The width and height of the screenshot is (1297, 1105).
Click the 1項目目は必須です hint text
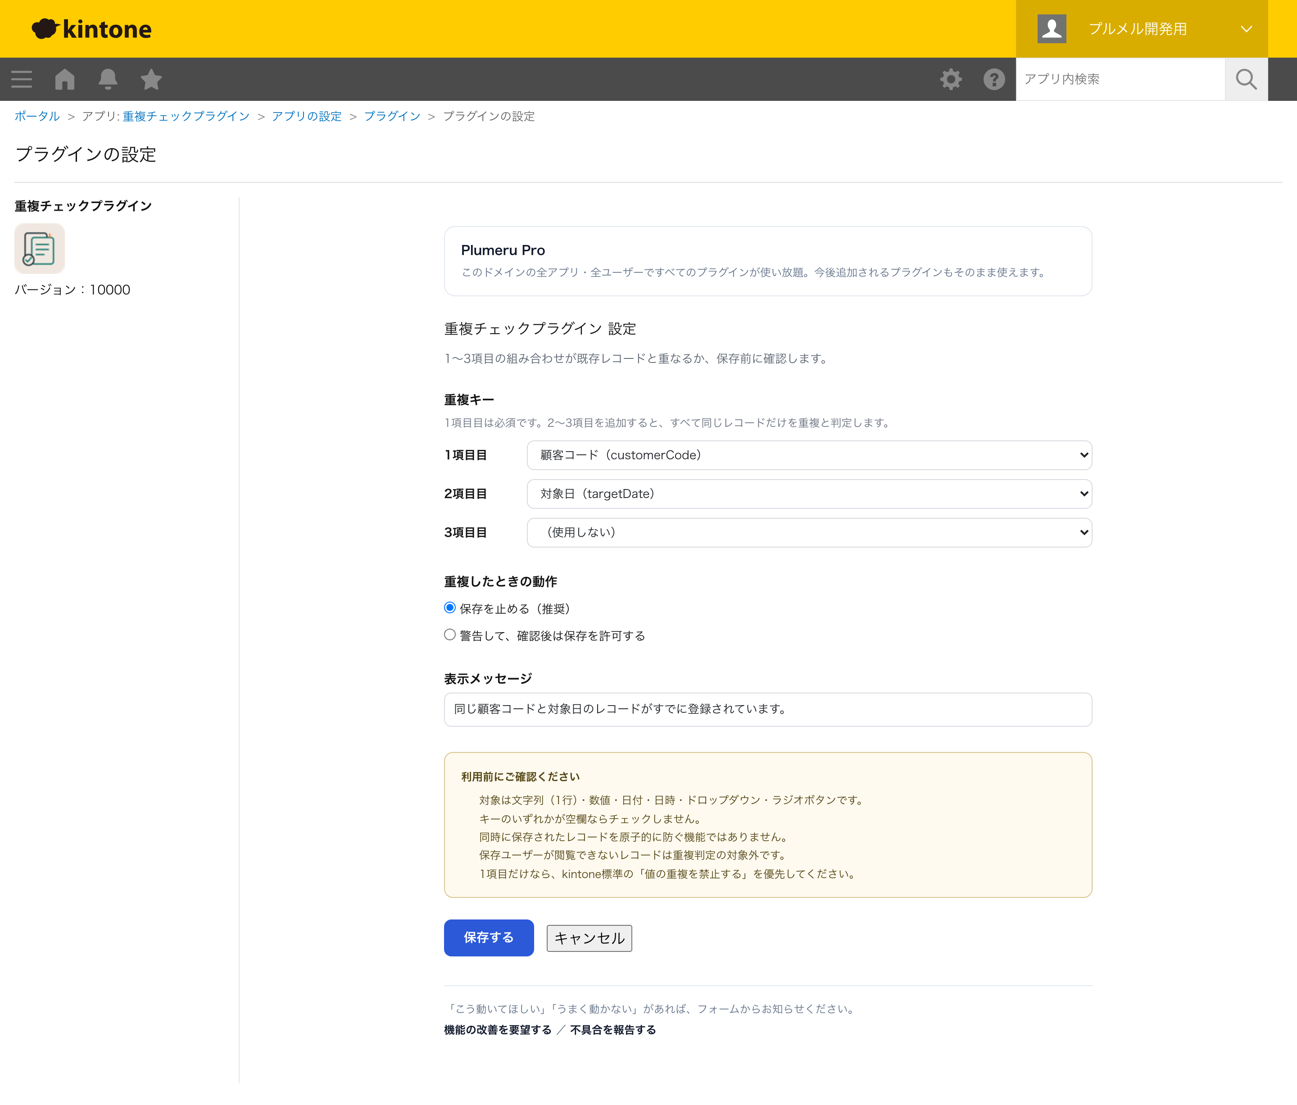(x=668, y=423)
